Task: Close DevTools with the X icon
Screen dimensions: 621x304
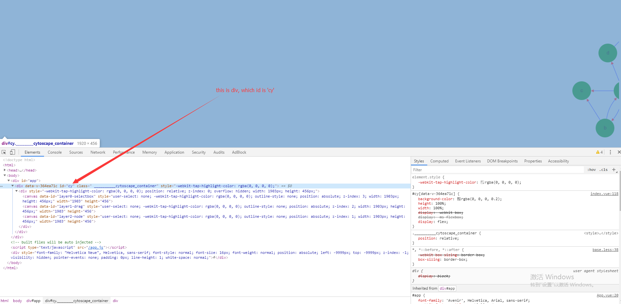Action: tap(618, 152)
